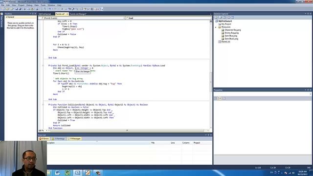Image resolution: width=313 pixels, height=176 pixels.
Task: Click the Paste toolbar icon
Action: pyautogui.click(x=32, y=9)
